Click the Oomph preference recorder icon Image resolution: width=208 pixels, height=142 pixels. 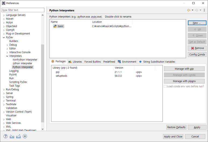[x=25, y=136]
